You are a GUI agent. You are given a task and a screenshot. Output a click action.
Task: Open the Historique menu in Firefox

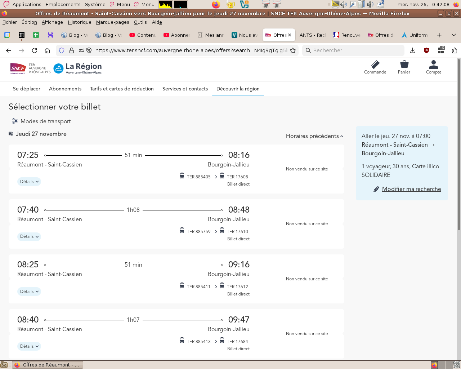tap(80, 22)
